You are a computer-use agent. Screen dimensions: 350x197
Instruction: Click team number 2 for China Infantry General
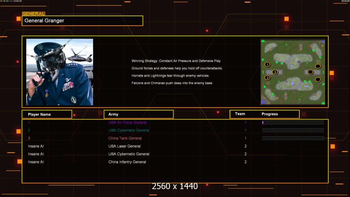pyautogui.click(x=246, y=162)
